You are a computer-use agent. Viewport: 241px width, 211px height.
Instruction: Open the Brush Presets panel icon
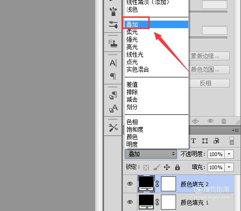[x=113, y=25]
